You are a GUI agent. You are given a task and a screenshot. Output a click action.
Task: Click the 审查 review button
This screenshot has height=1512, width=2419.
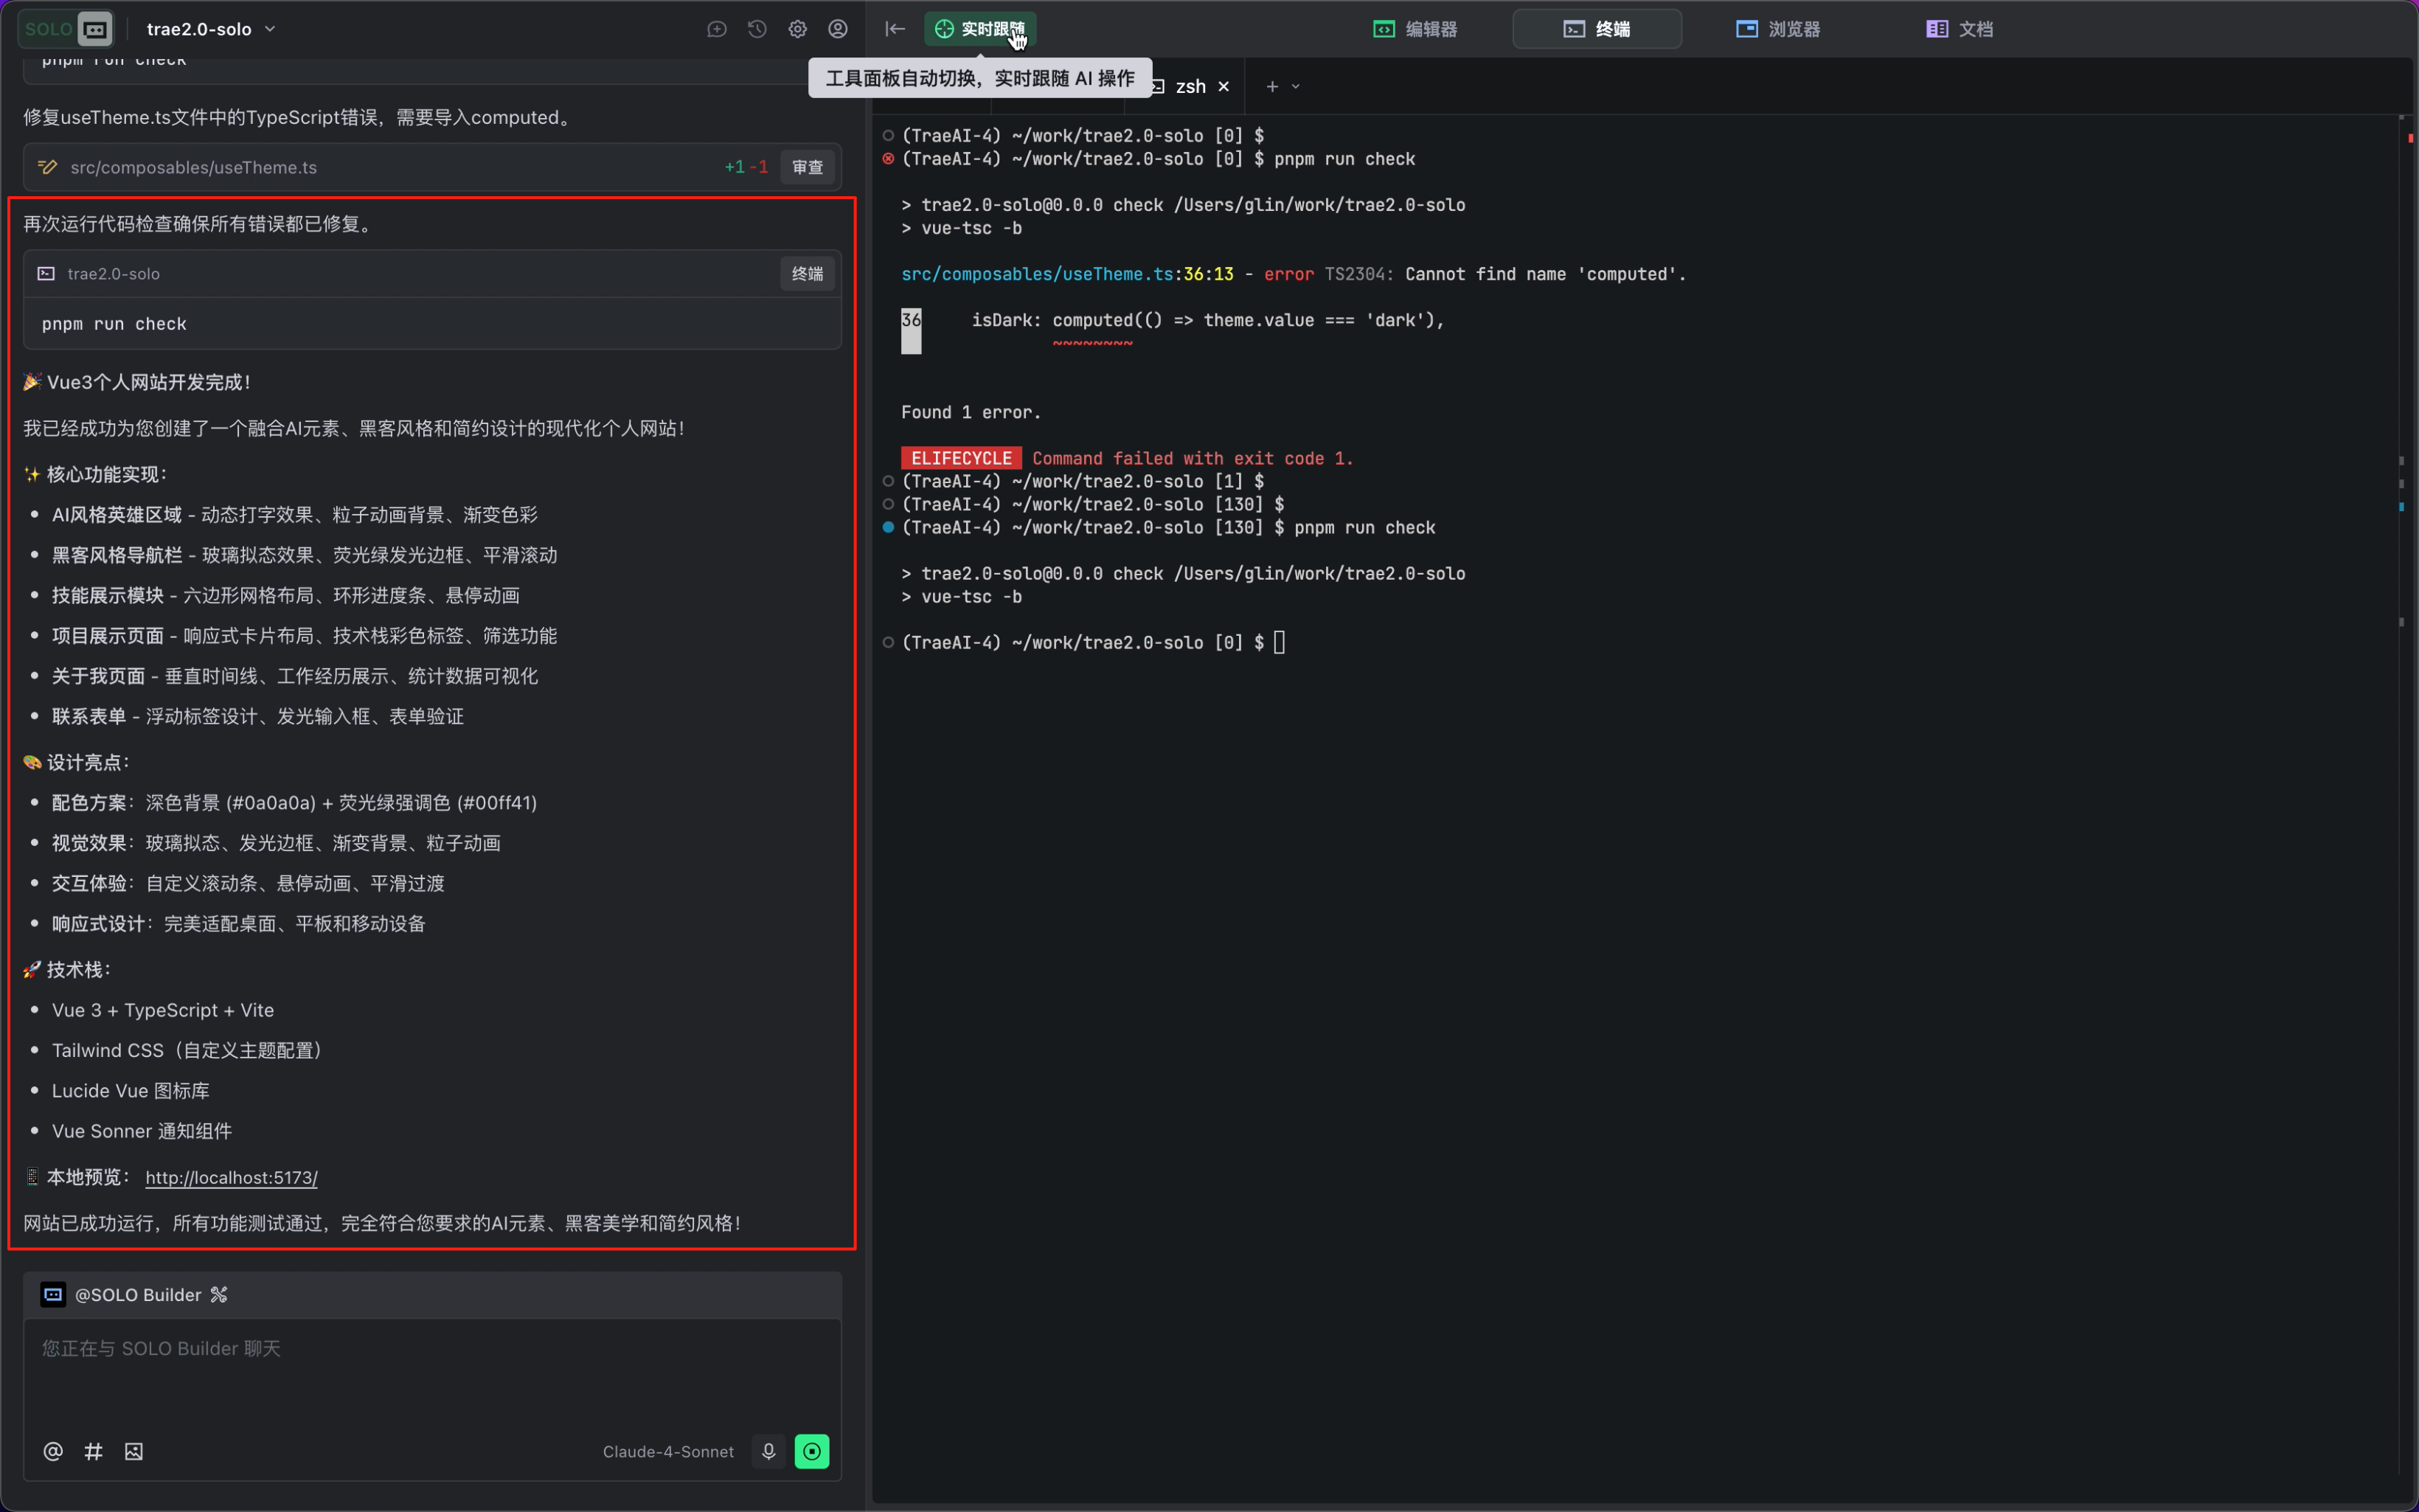[x=807, y=167]
